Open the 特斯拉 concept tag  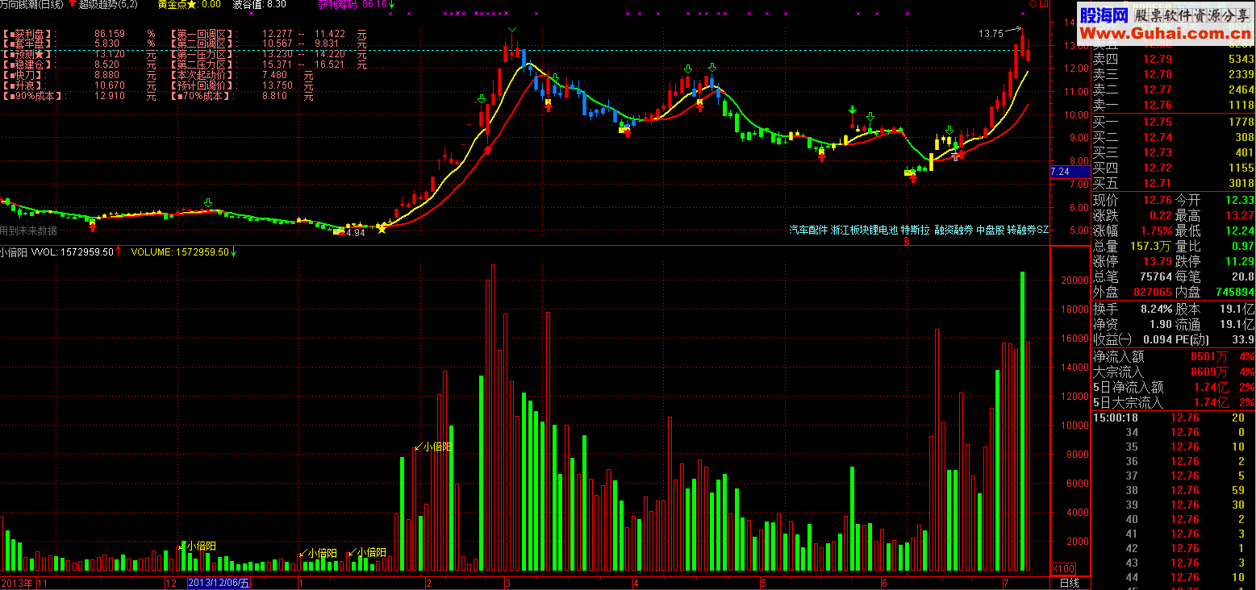pos(916,230)
